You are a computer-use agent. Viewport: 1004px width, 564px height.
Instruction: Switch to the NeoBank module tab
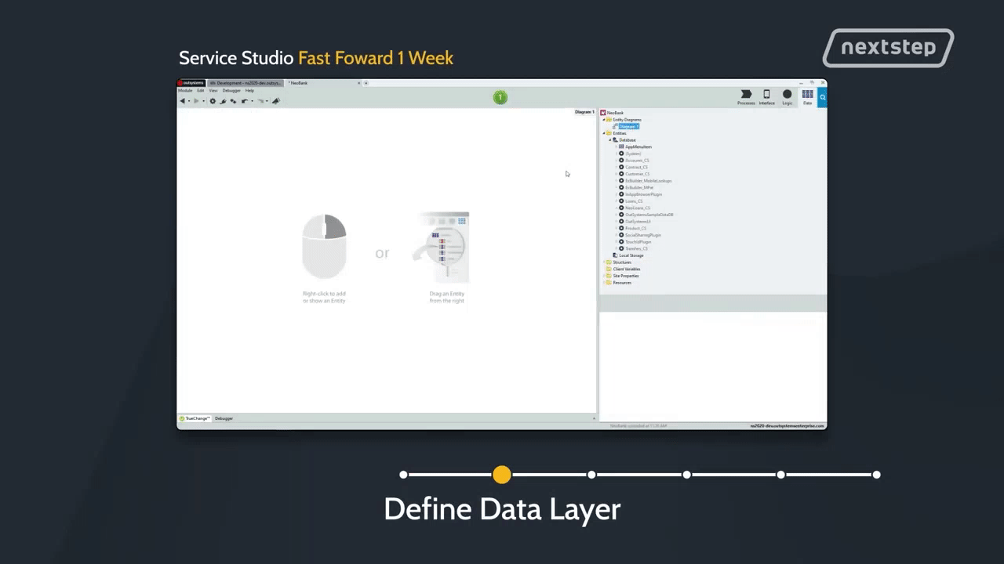click(x=298, y=83)
